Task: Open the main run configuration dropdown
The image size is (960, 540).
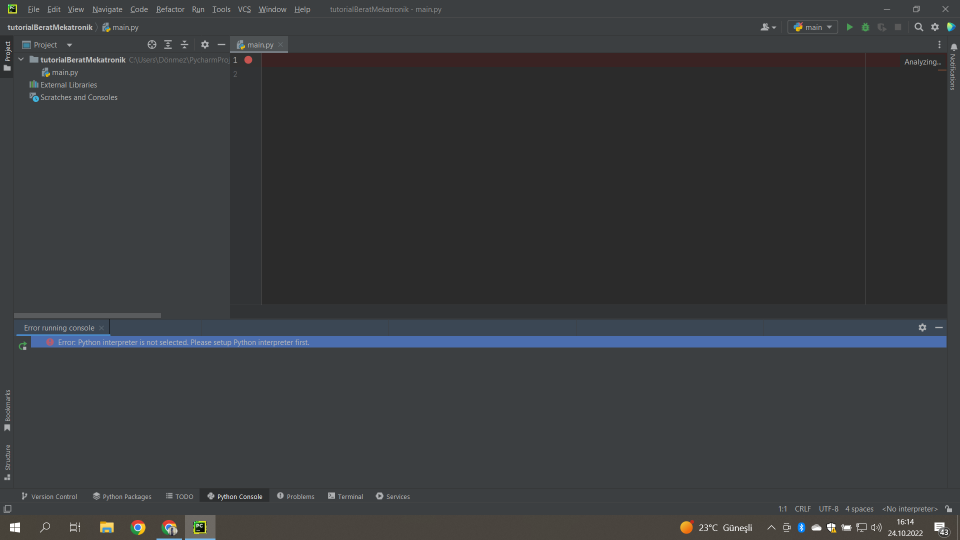Action: [813, 27]
